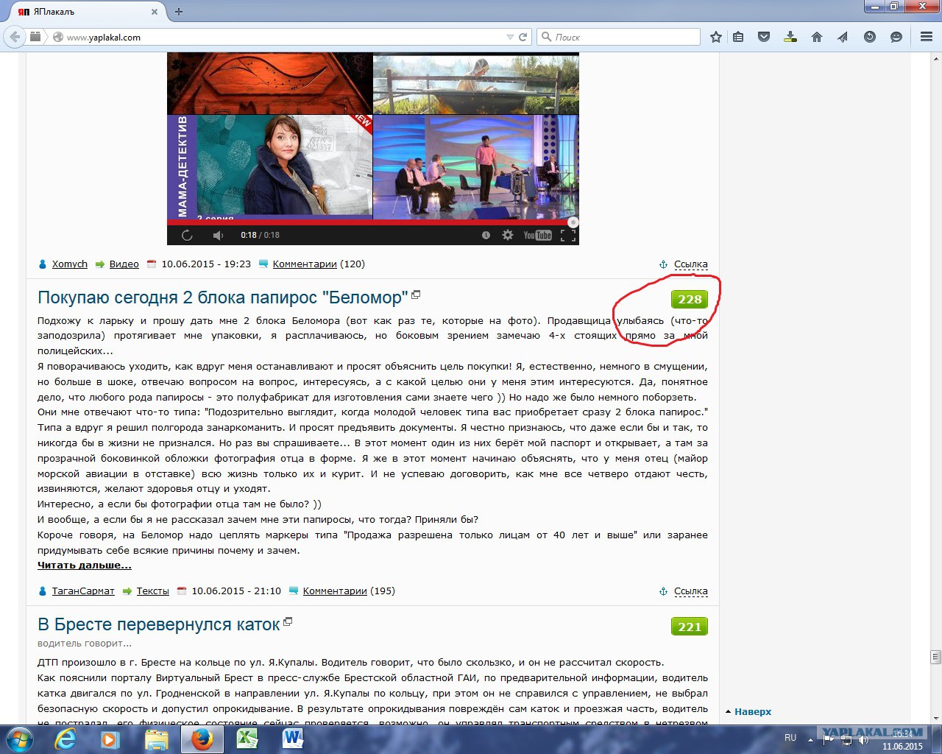Bookmark this page with the star icon
This screenshot has width=942, height=754.
pyautogui.click(x=715, y=37)
